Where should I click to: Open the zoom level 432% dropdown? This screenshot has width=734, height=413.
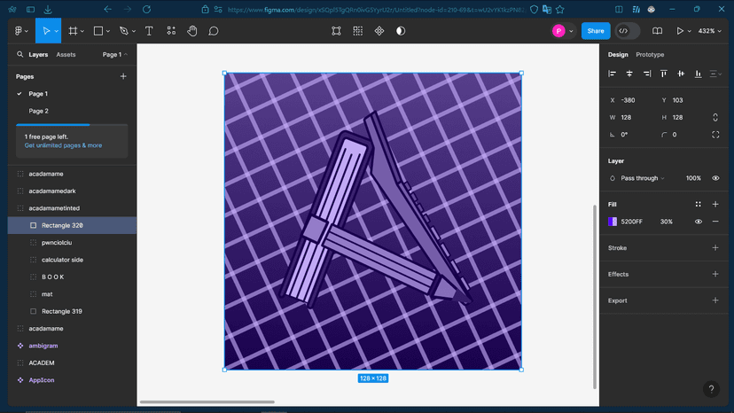tap(710, 31)
